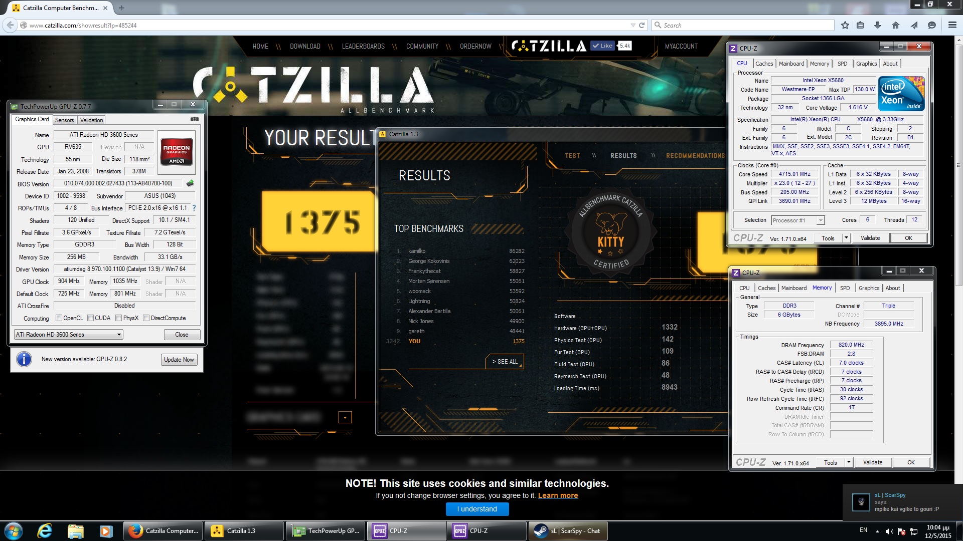Open the Firefox chat bubble icon
Viewport: 963px width, 541px height.
click(x=932, y=25)
